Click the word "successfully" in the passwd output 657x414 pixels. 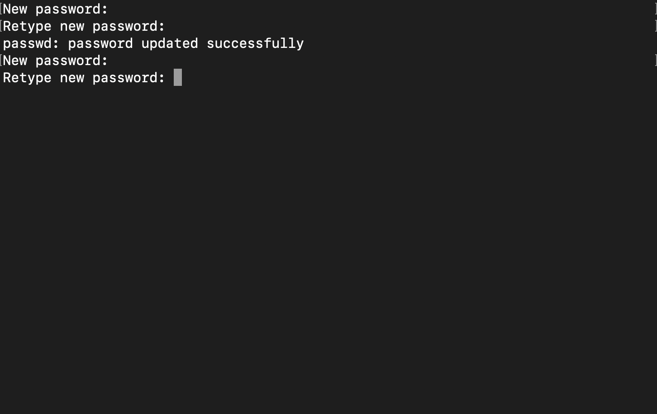click(x=255, y=43)
